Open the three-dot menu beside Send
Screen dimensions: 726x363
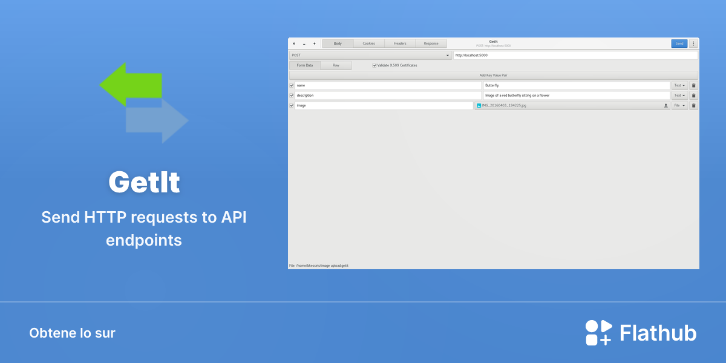point(693,44)
